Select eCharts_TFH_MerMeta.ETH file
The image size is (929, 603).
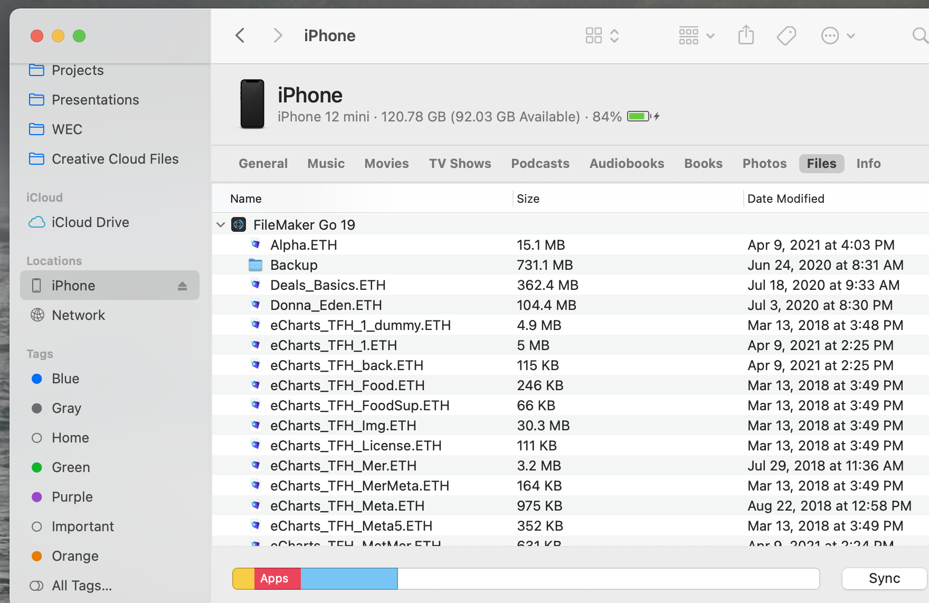[x=570, y=486]
